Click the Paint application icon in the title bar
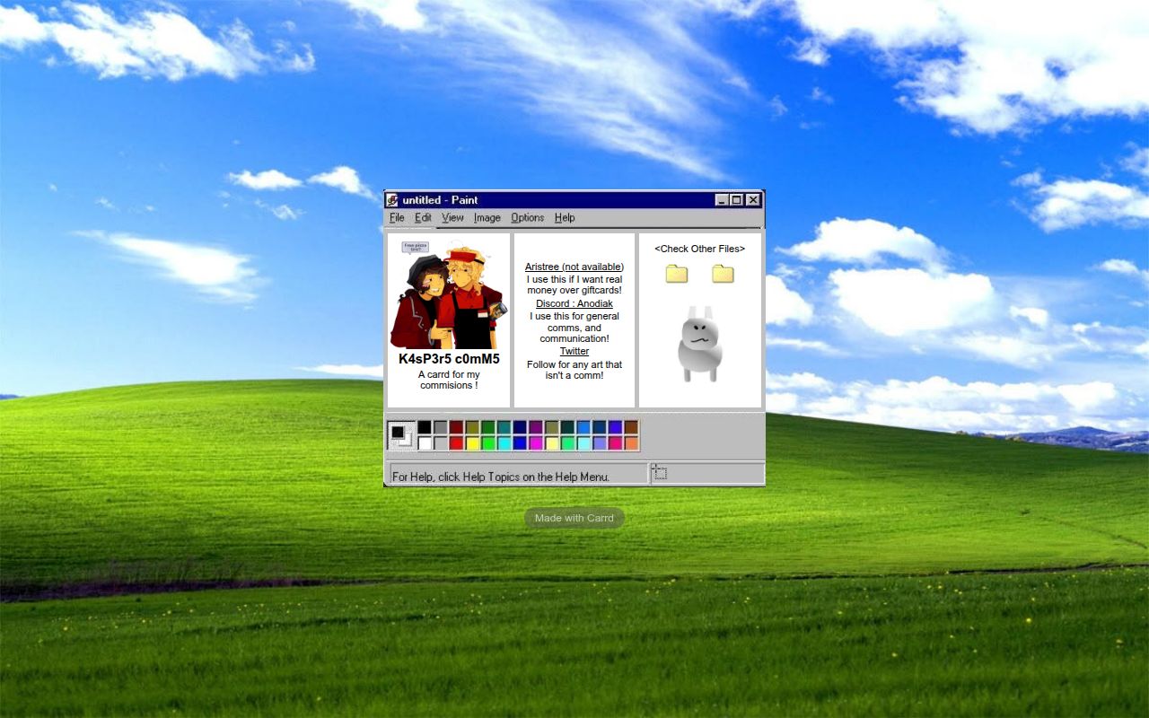This screenshot has width=1149, height=718. point(393,200)
